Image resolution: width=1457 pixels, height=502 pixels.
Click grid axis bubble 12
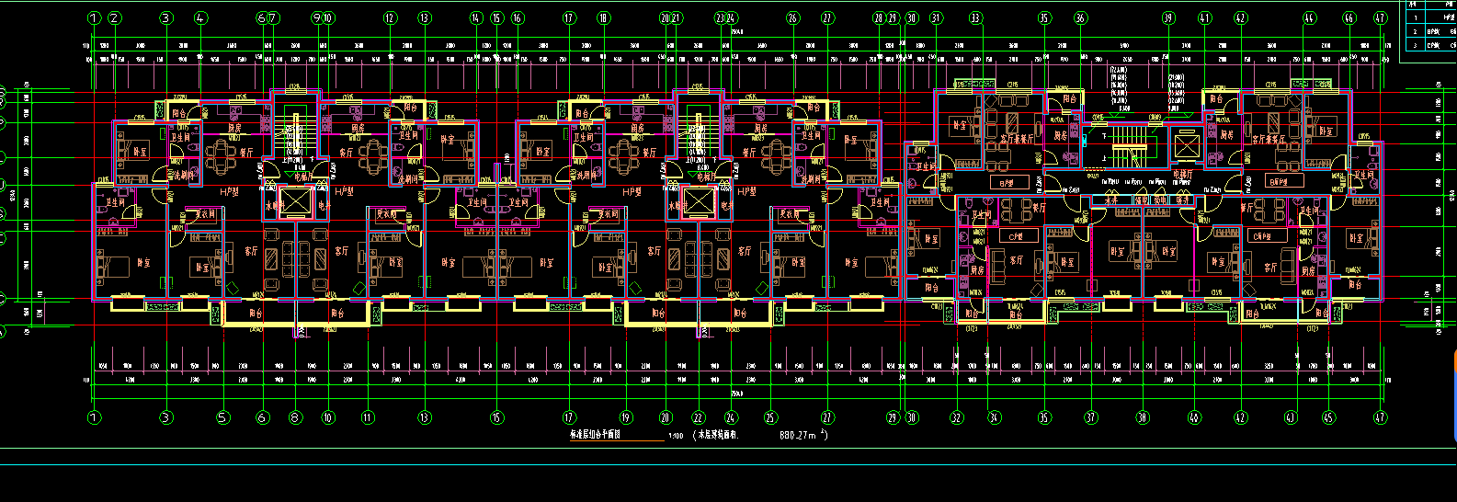pos(390,17)
